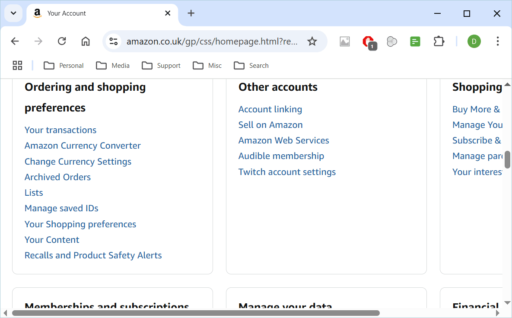This screenshot has height=318, width=512.
Task: Select Twitch account settings
Action: coord(287,172)
